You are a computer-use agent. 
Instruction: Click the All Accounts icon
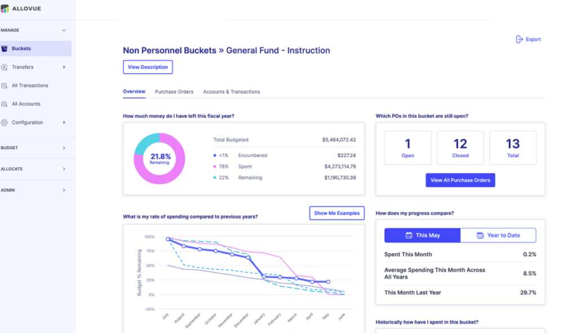pyautogui.click(x=5, y=104)
